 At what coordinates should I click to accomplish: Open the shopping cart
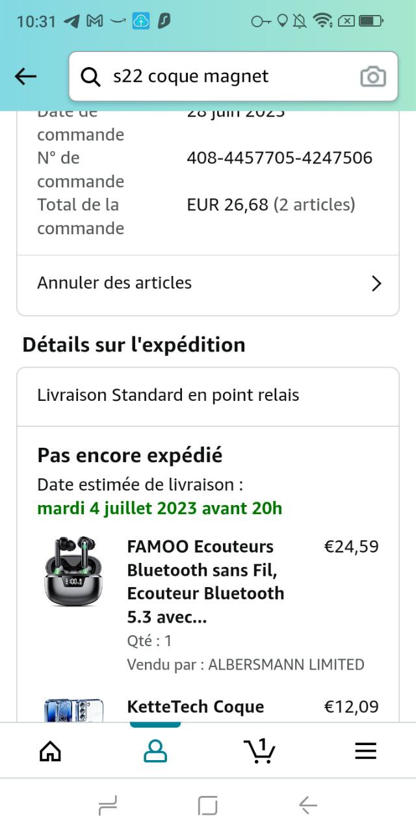(260, 751)
